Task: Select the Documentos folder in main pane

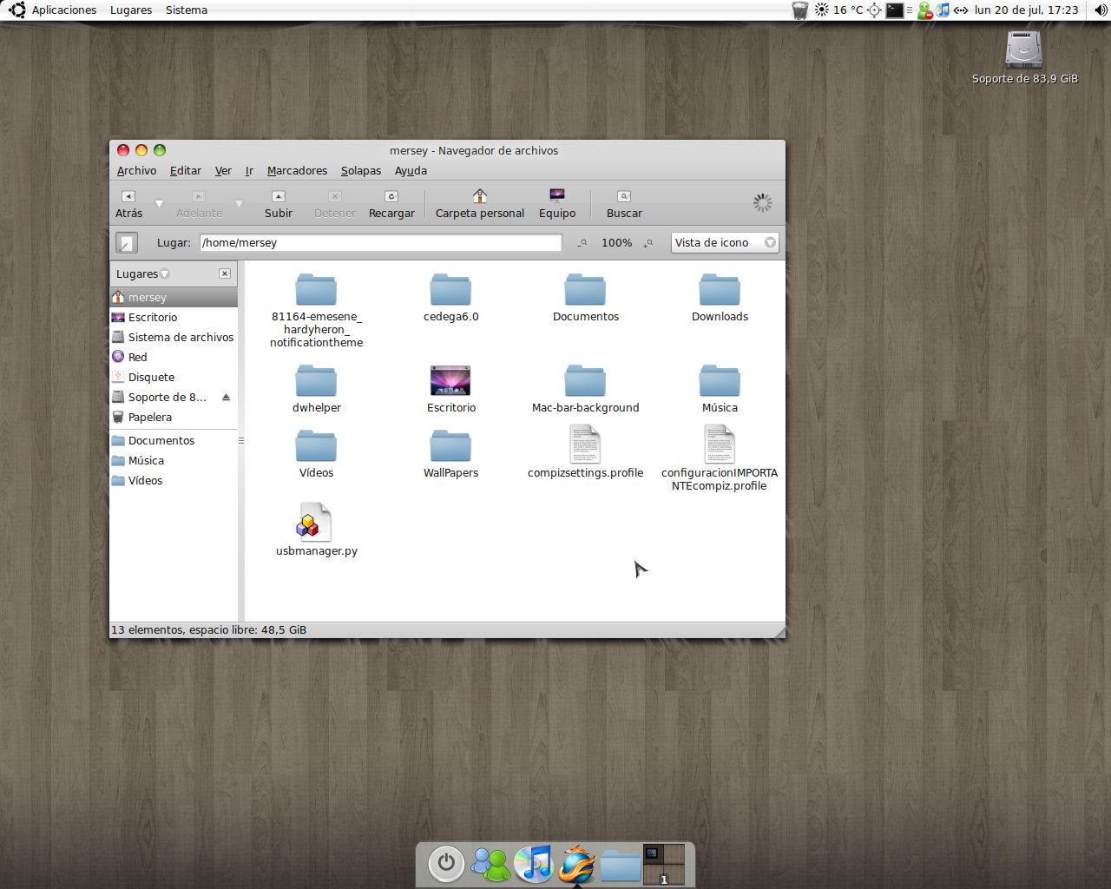Action: (585, 297)
